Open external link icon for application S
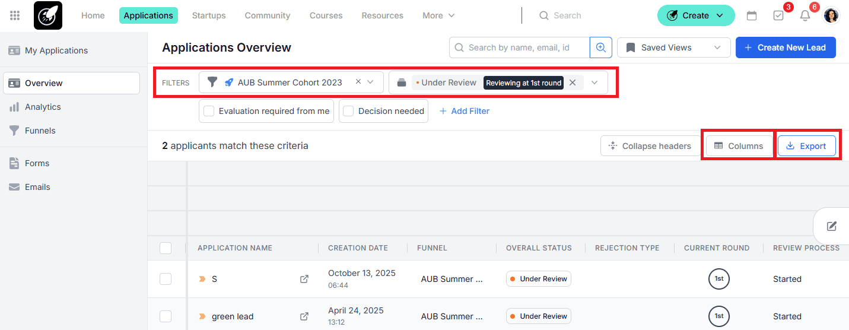 click(304, 279)
